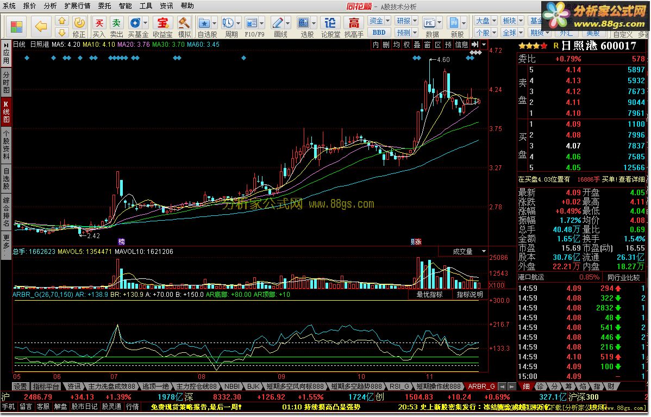The image size is (651, 417).
Task: Open the 论股堂 icon
Action: pos(330,23)
